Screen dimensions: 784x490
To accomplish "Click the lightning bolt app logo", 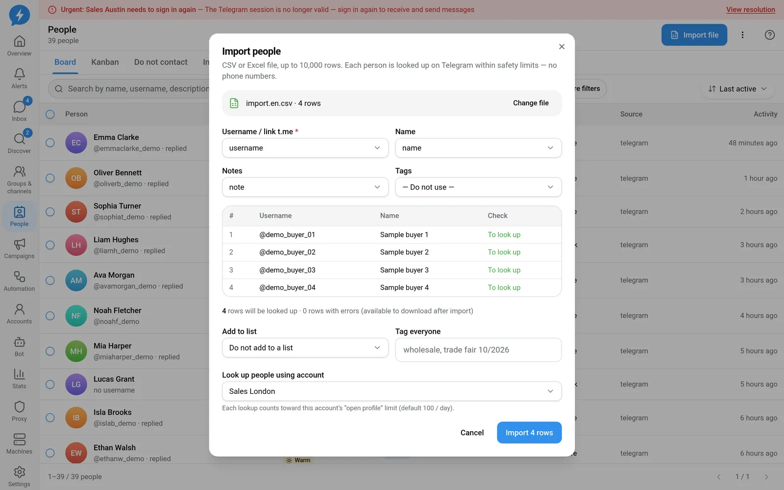I will (19, 15).
